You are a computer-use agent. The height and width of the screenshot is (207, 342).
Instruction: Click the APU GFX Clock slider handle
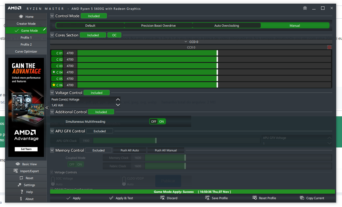click(156, 141)
